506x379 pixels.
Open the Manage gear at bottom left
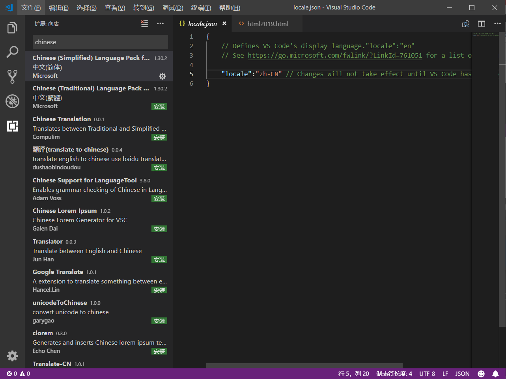12,356
